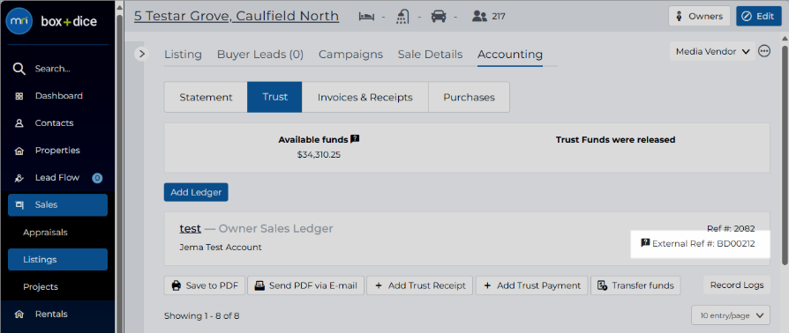Click the External Ref help icon
The width and height of the screenshot is (789, 333).
tap(645, 243)
